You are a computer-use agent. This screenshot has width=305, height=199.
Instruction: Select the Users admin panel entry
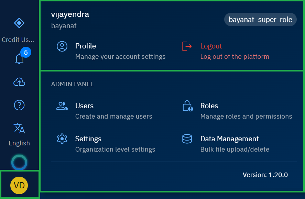[84, 106]
